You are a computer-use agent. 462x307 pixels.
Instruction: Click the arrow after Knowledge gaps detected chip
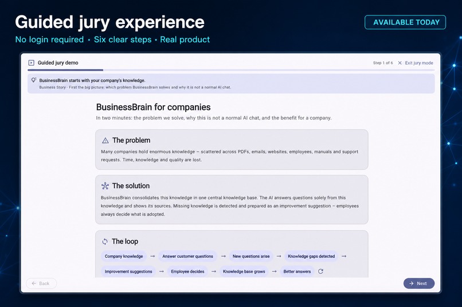[x=344, y=256]
